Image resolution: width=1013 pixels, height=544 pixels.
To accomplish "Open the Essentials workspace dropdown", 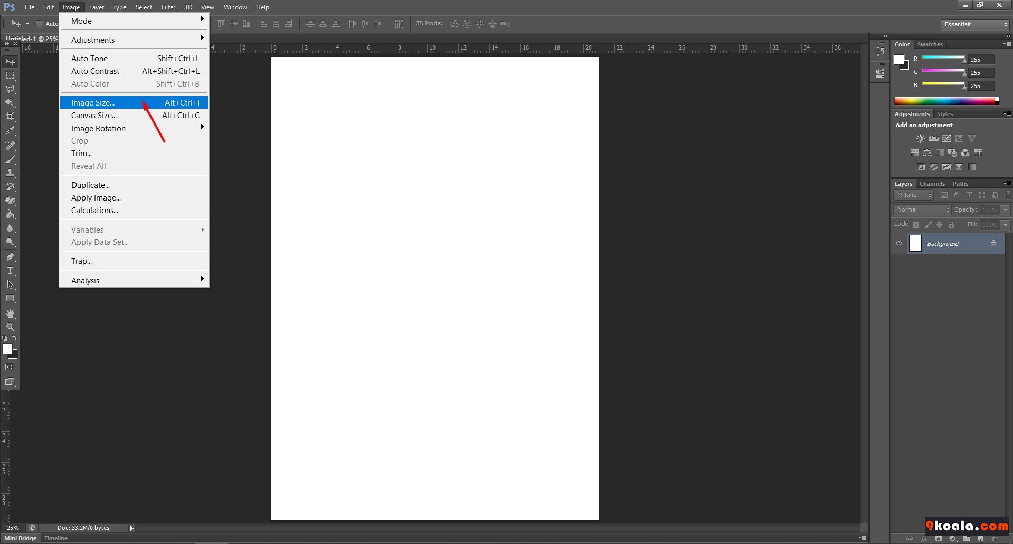I will [975, 24].
